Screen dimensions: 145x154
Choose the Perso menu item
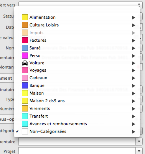[x=77, y=56]
